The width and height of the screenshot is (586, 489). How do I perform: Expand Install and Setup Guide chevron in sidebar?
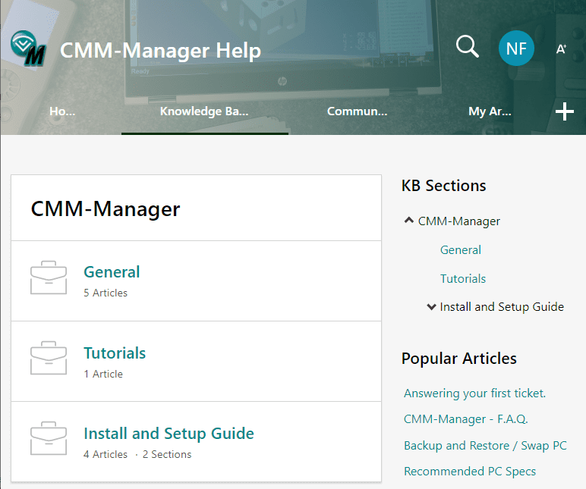coord(431,307)
